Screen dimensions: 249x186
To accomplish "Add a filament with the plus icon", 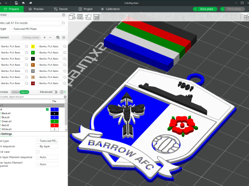I will point(45,37).
